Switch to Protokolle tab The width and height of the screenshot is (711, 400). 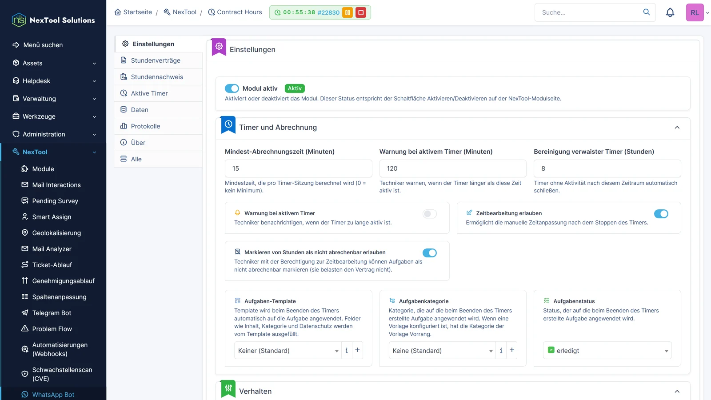point(158,126)
